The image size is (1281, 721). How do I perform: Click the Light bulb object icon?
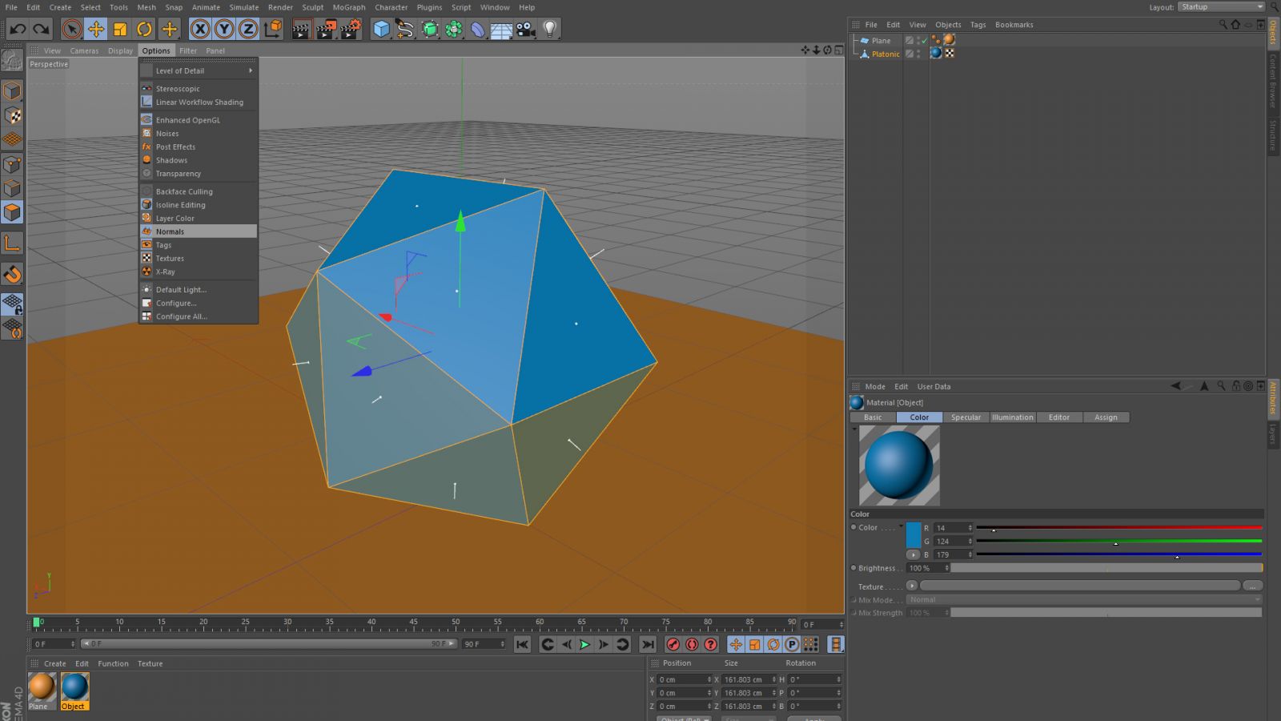pos(550,30)
